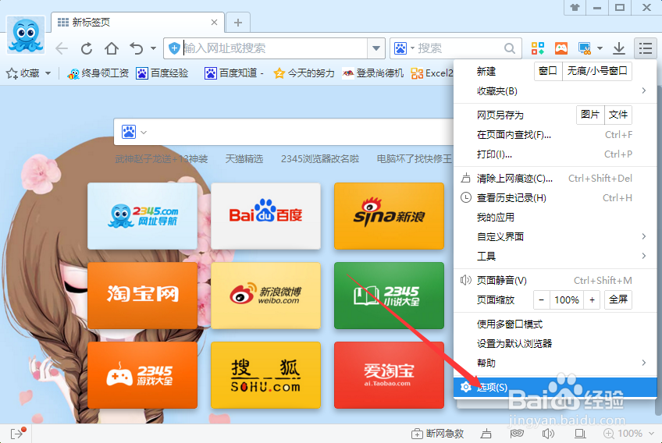Screen dimensions: 662x443
Task: Select 设置为默认浏览器 menu item
Action: pyautogui.click(x=555, y=344)
